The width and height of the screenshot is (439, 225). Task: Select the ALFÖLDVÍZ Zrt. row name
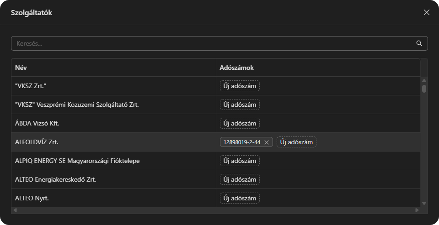(37, 142)
